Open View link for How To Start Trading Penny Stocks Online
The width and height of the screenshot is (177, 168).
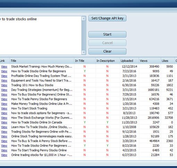coord(4,150)
